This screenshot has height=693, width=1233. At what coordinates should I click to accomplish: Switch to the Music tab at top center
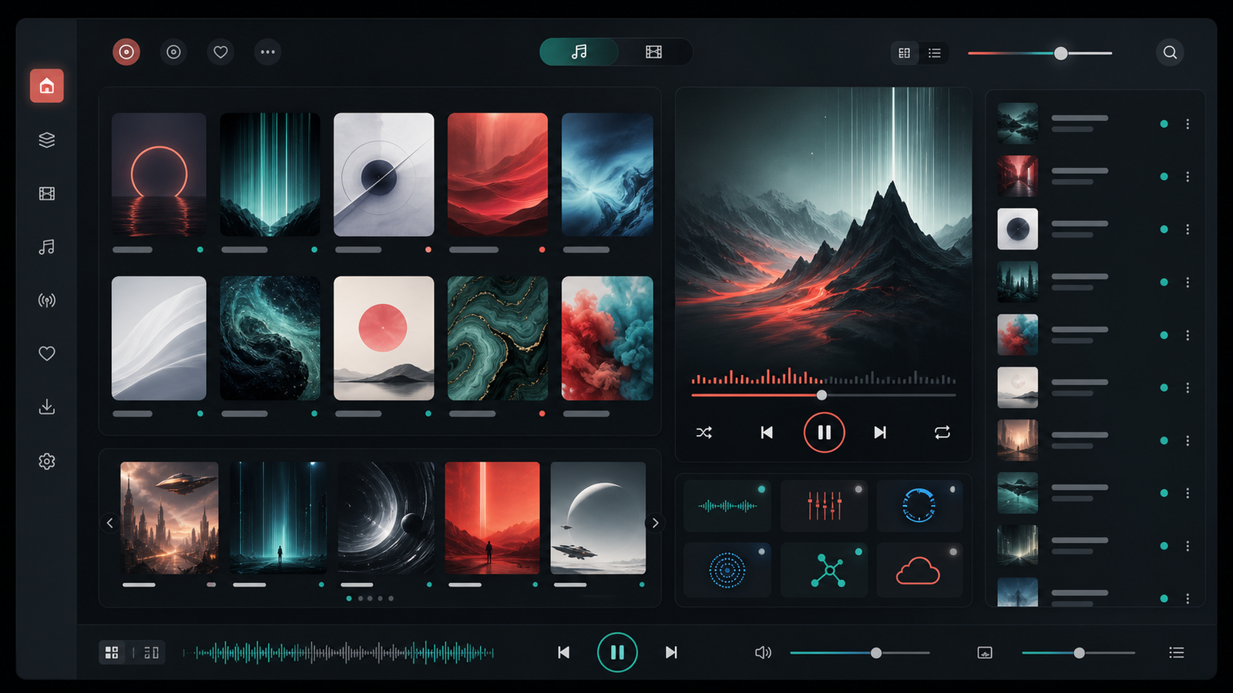579,52
